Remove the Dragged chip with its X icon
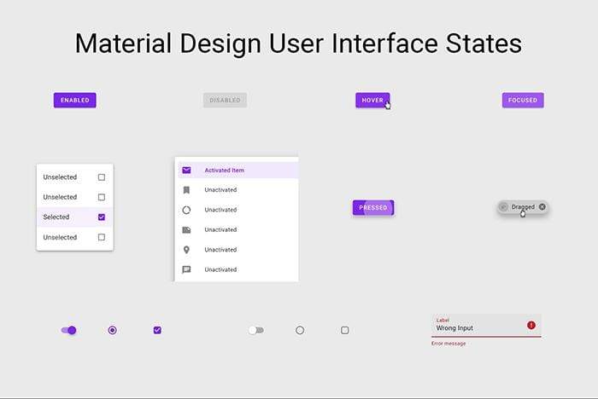Viewport: 598px width, 399px height. pyautogui.click(x=542, y=206)
